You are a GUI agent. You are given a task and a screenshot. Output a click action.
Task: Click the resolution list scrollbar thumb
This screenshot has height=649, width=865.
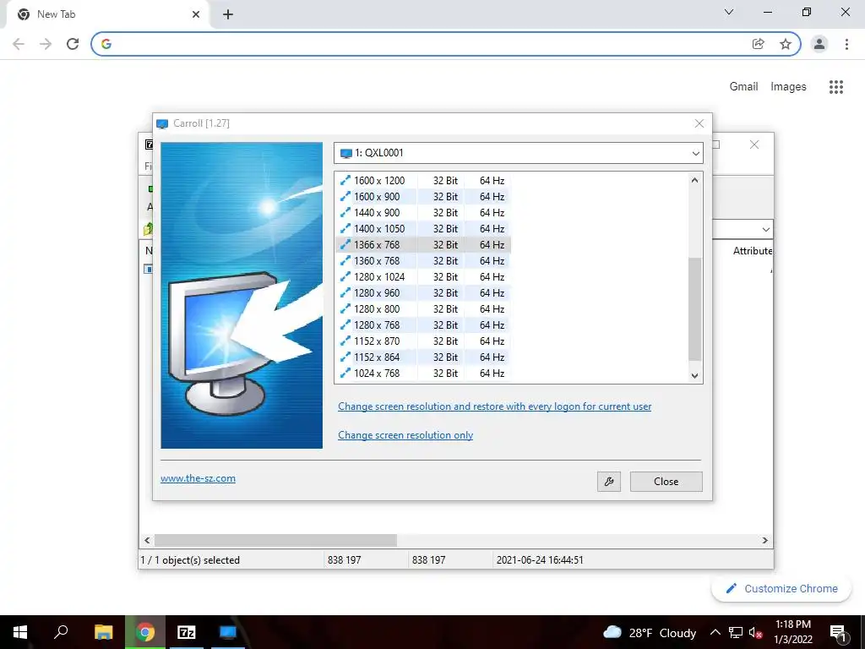(694, 309)
